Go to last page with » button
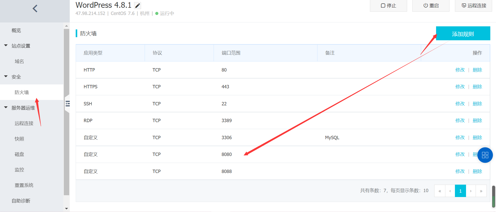496x212 pixels. point(481,191)
